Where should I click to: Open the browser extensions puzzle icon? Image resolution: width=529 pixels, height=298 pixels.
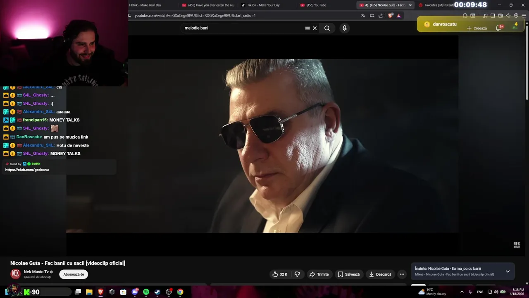point(465,16)
